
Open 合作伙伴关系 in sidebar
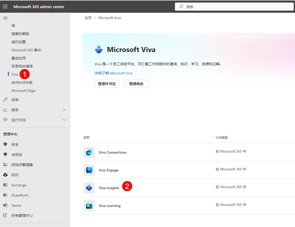tap(22, 82)
